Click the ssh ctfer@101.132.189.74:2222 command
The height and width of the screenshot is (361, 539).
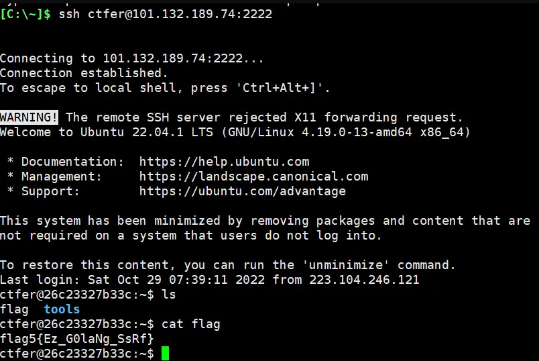[x=165, y=13]
